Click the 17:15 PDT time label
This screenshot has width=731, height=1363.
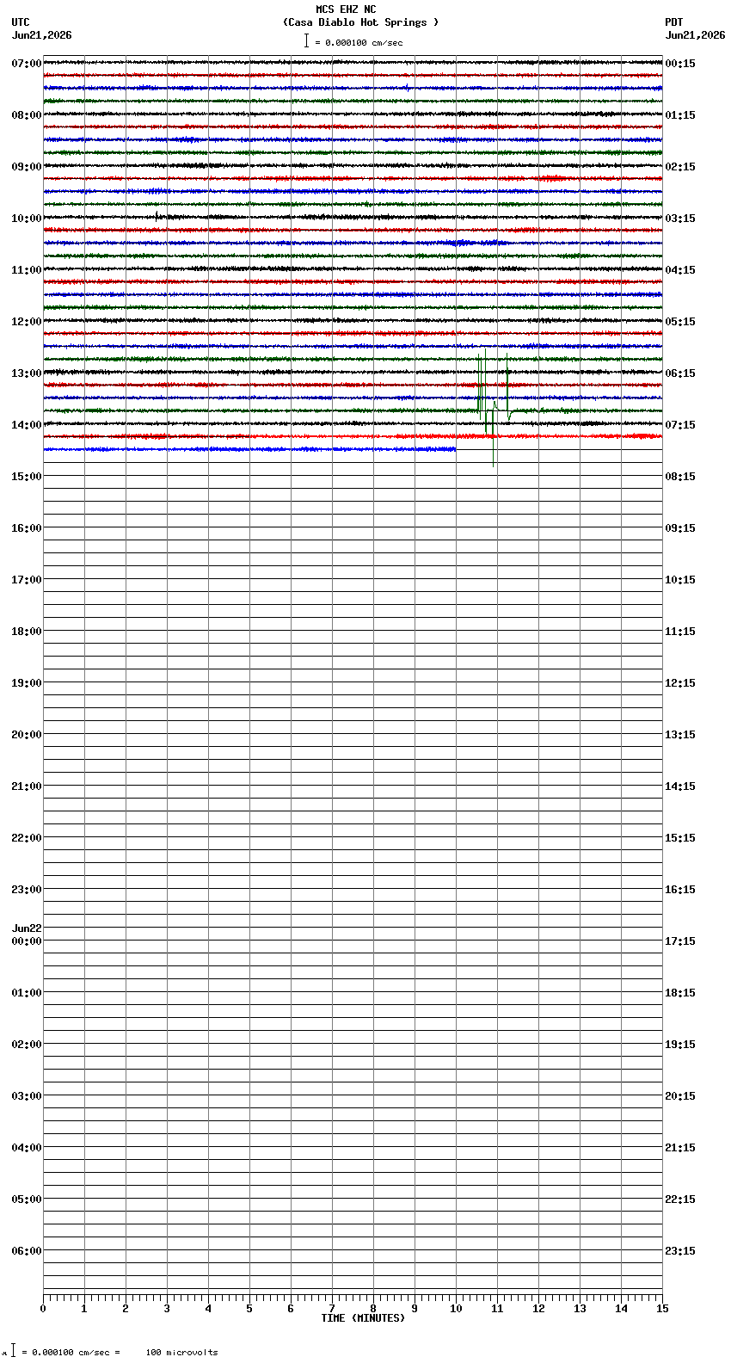coord(680,941)
